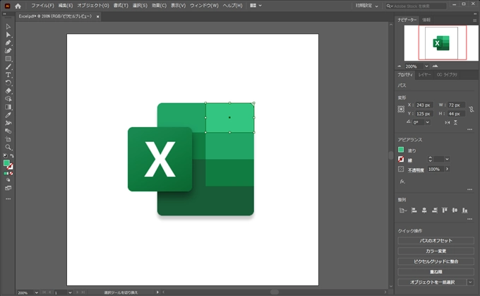
Task: Click パスのオフセット button
Action: pyautogui.click(x=436, y=240)
